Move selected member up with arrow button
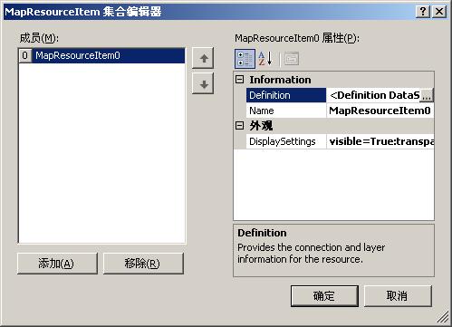The height and width of the screenshot is (327, 452). [203, 58]
